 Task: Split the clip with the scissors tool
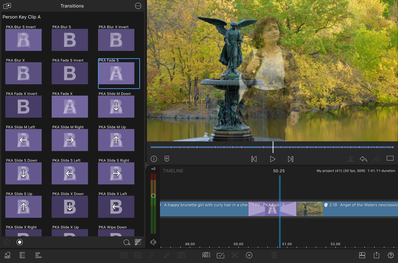pos(235,255)
